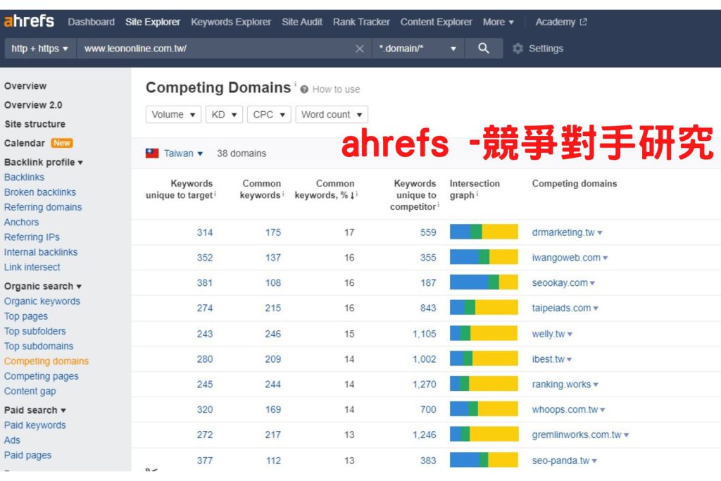The width and height of the screenshot is (721, 481).
Task: Open the *.domain/* mode dropdown
Action: [x=418, y=49]
